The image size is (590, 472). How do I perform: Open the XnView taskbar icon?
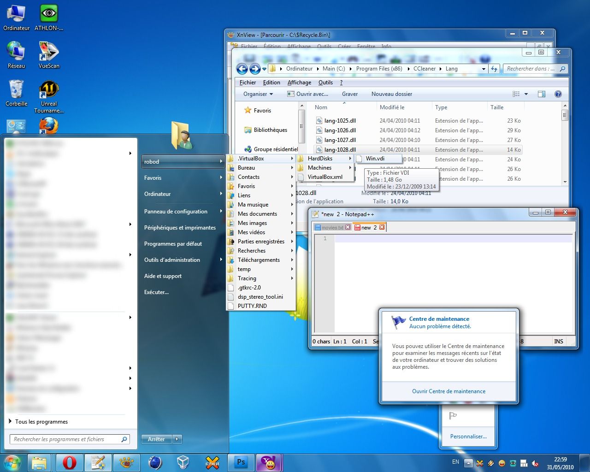coord(126,462)
